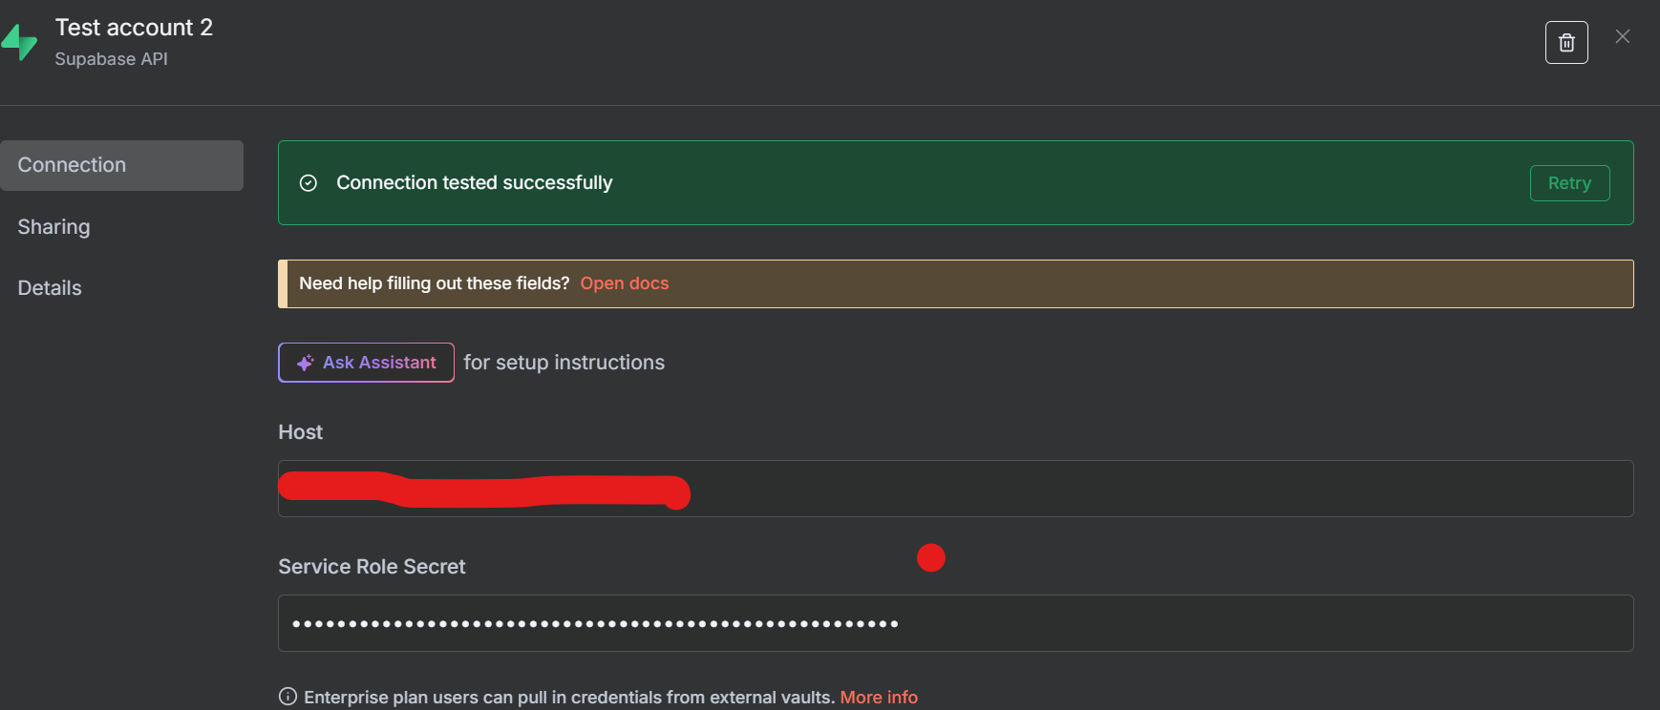
Task: Focus the Host input field
Action: [1051, 489]
